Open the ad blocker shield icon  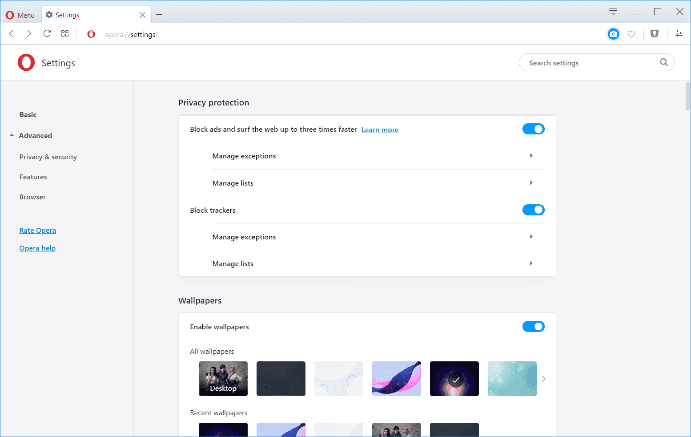(654, 34)
